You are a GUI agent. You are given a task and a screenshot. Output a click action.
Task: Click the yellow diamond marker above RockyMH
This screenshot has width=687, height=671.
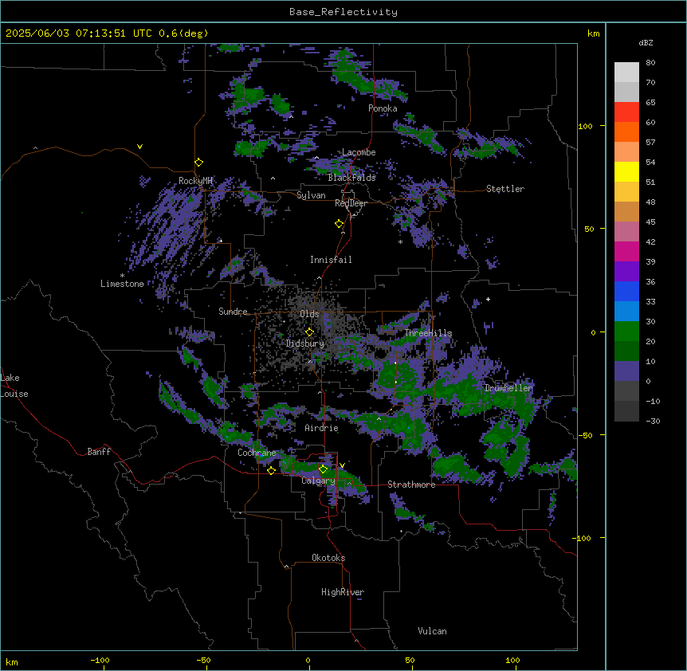pos(198,162)
